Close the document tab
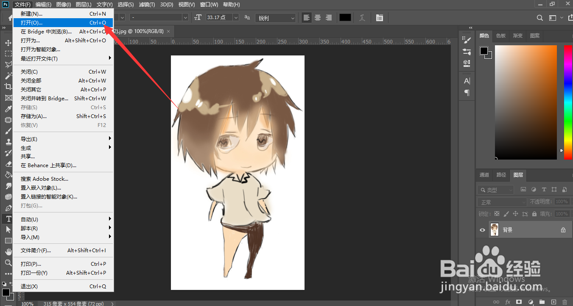 click(168, 31)
